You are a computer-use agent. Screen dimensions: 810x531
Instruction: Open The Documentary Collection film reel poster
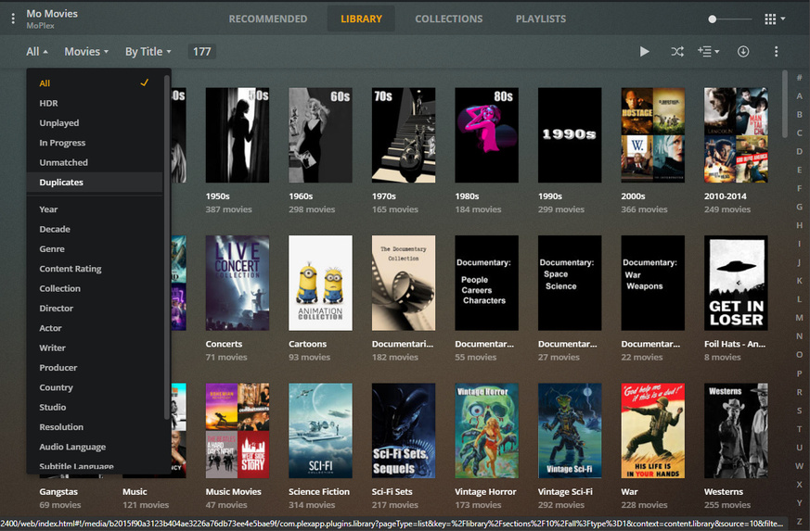[404, 283]
